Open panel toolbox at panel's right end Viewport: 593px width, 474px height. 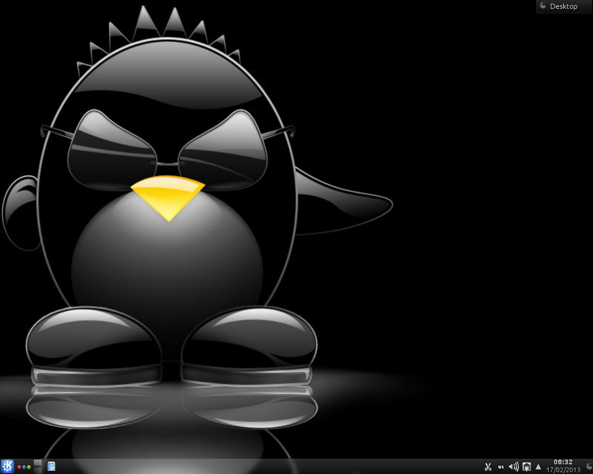(589, 466)
